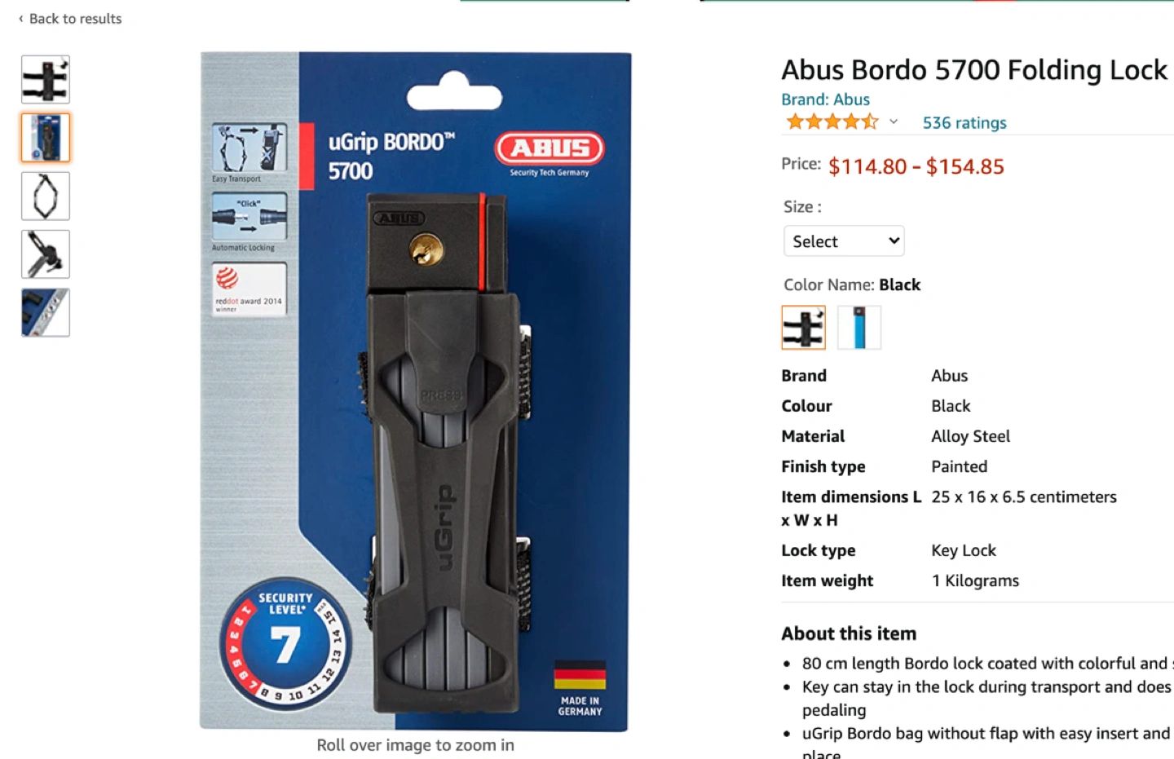Click the star rating icons
The image size is (1174, 759).
click(x=832, y=122)
